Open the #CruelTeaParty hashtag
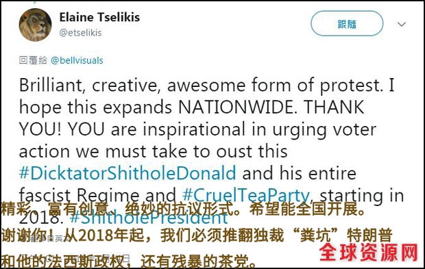 [246, 195]
